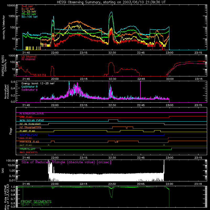Click the 'ATTENUATOR_STATE' flag label
Viewport: 210px width, 210px height.
point(32,114)
